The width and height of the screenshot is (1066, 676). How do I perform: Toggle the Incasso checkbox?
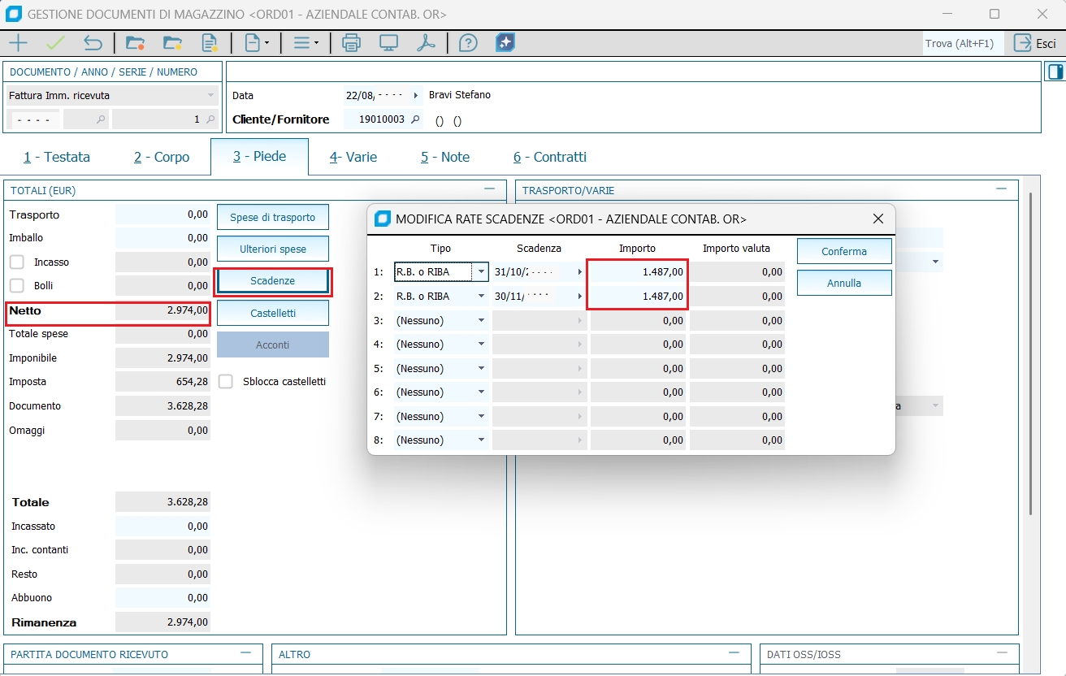(16, 262)
